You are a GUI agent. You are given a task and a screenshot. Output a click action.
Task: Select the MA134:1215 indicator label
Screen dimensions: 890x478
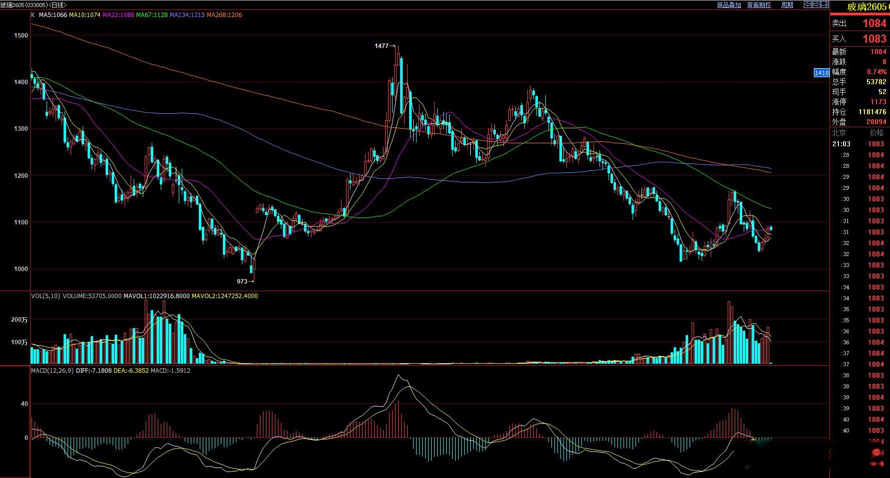point(187,15)
